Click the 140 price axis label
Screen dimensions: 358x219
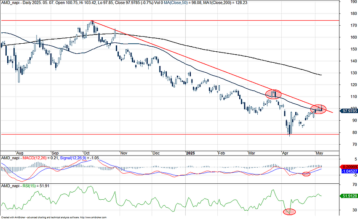(x=354, y=61)
